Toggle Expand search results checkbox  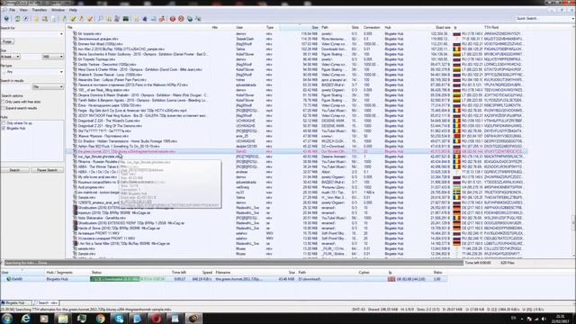[4, 108]
